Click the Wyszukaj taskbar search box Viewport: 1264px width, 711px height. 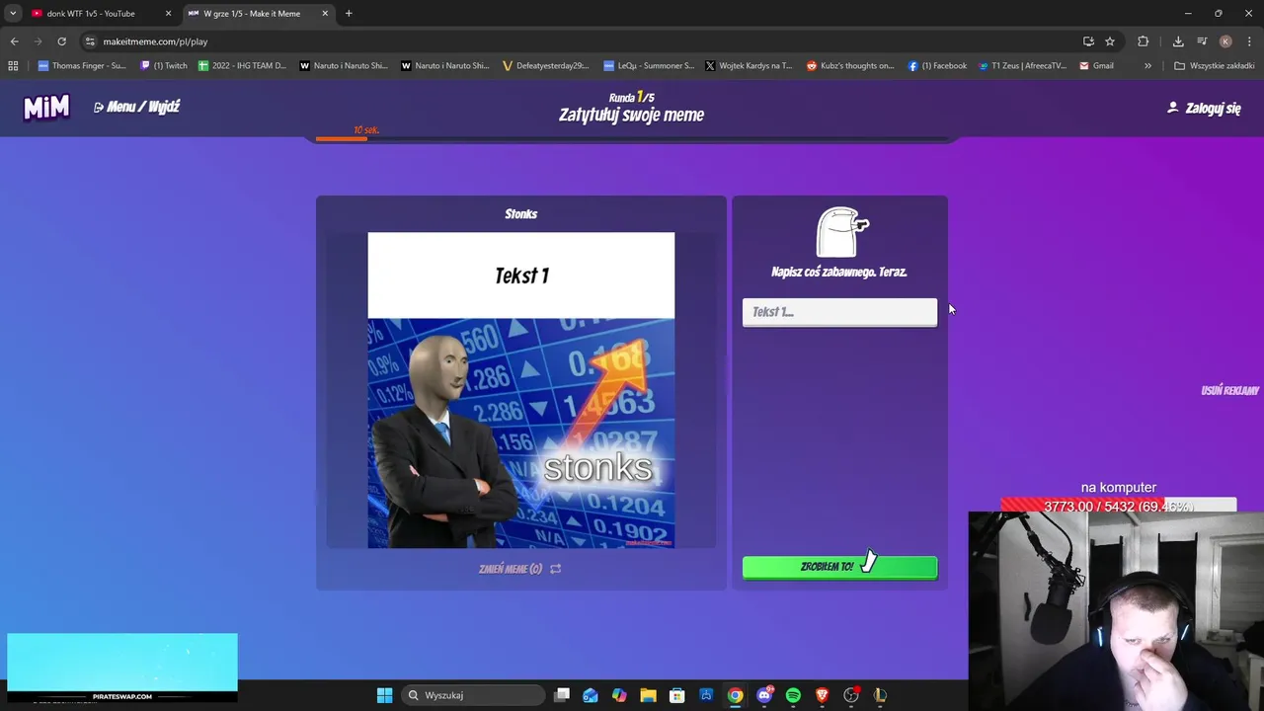(475, 695)
